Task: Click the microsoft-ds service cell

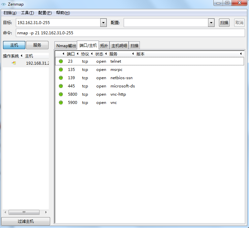Action: [x=123, y=86]
